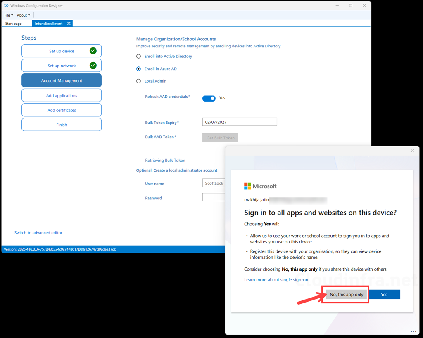Choose the Local Admin radio option
This screenshot has width=423, height=338.
tap(138, 81)
